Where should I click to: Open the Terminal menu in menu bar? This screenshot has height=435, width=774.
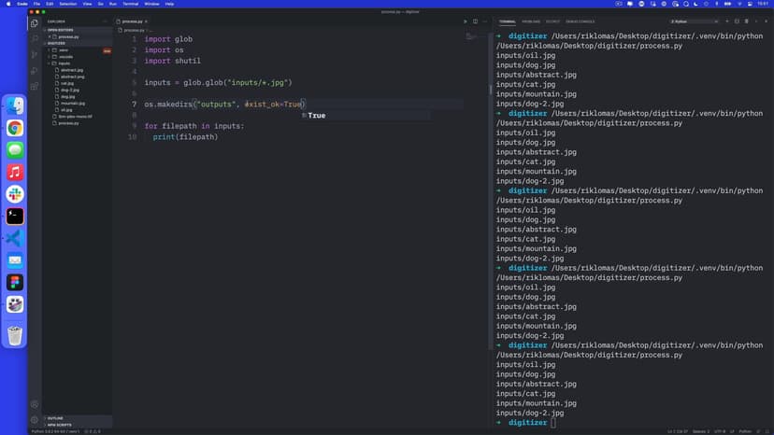coord(130,4)
